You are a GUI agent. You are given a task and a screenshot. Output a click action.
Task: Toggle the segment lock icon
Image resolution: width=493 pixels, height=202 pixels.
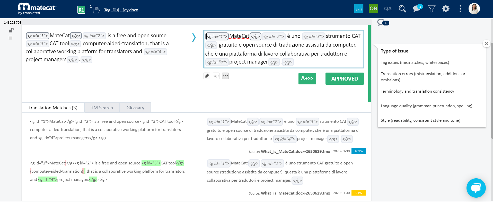(x=11, y=30)
